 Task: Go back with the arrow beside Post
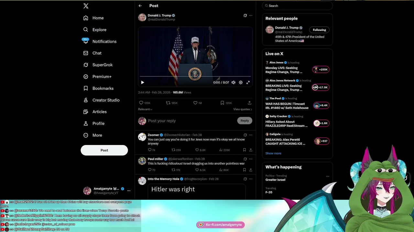140,6
